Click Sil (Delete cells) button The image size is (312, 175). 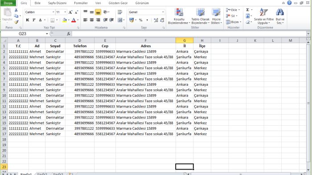click(232, 16)
